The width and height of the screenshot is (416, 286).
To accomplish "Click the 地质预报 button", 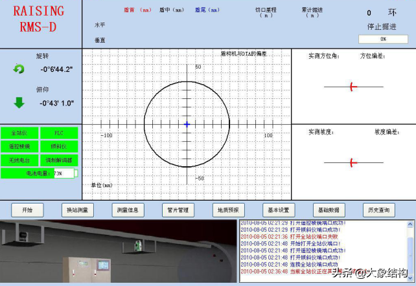I will (229, 210).
